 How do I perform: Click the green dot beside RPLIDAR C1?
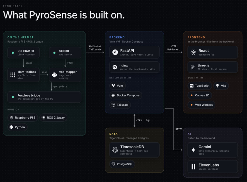click(x=13, y=53)
